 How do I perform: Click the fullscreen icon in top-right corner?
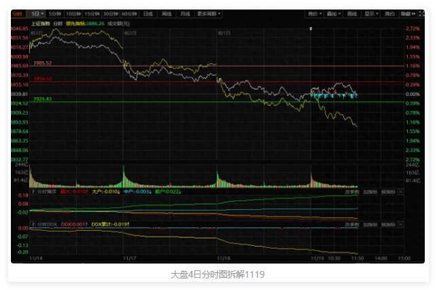[423, 14]
